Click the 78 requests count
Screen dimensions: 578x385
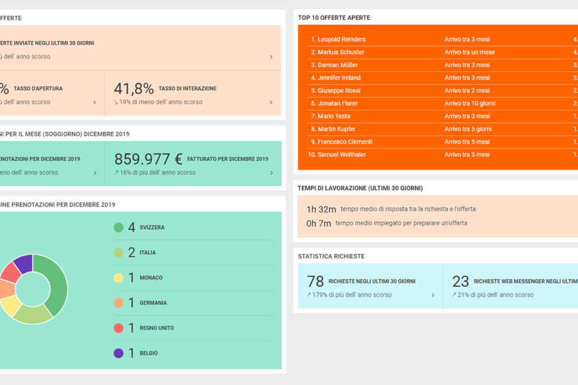point(315,281)
